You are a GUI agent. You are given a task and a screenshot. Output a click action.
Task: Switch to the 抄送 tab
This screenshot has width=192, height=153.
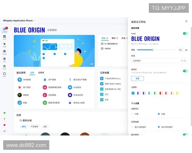click(x=124, y=38)
